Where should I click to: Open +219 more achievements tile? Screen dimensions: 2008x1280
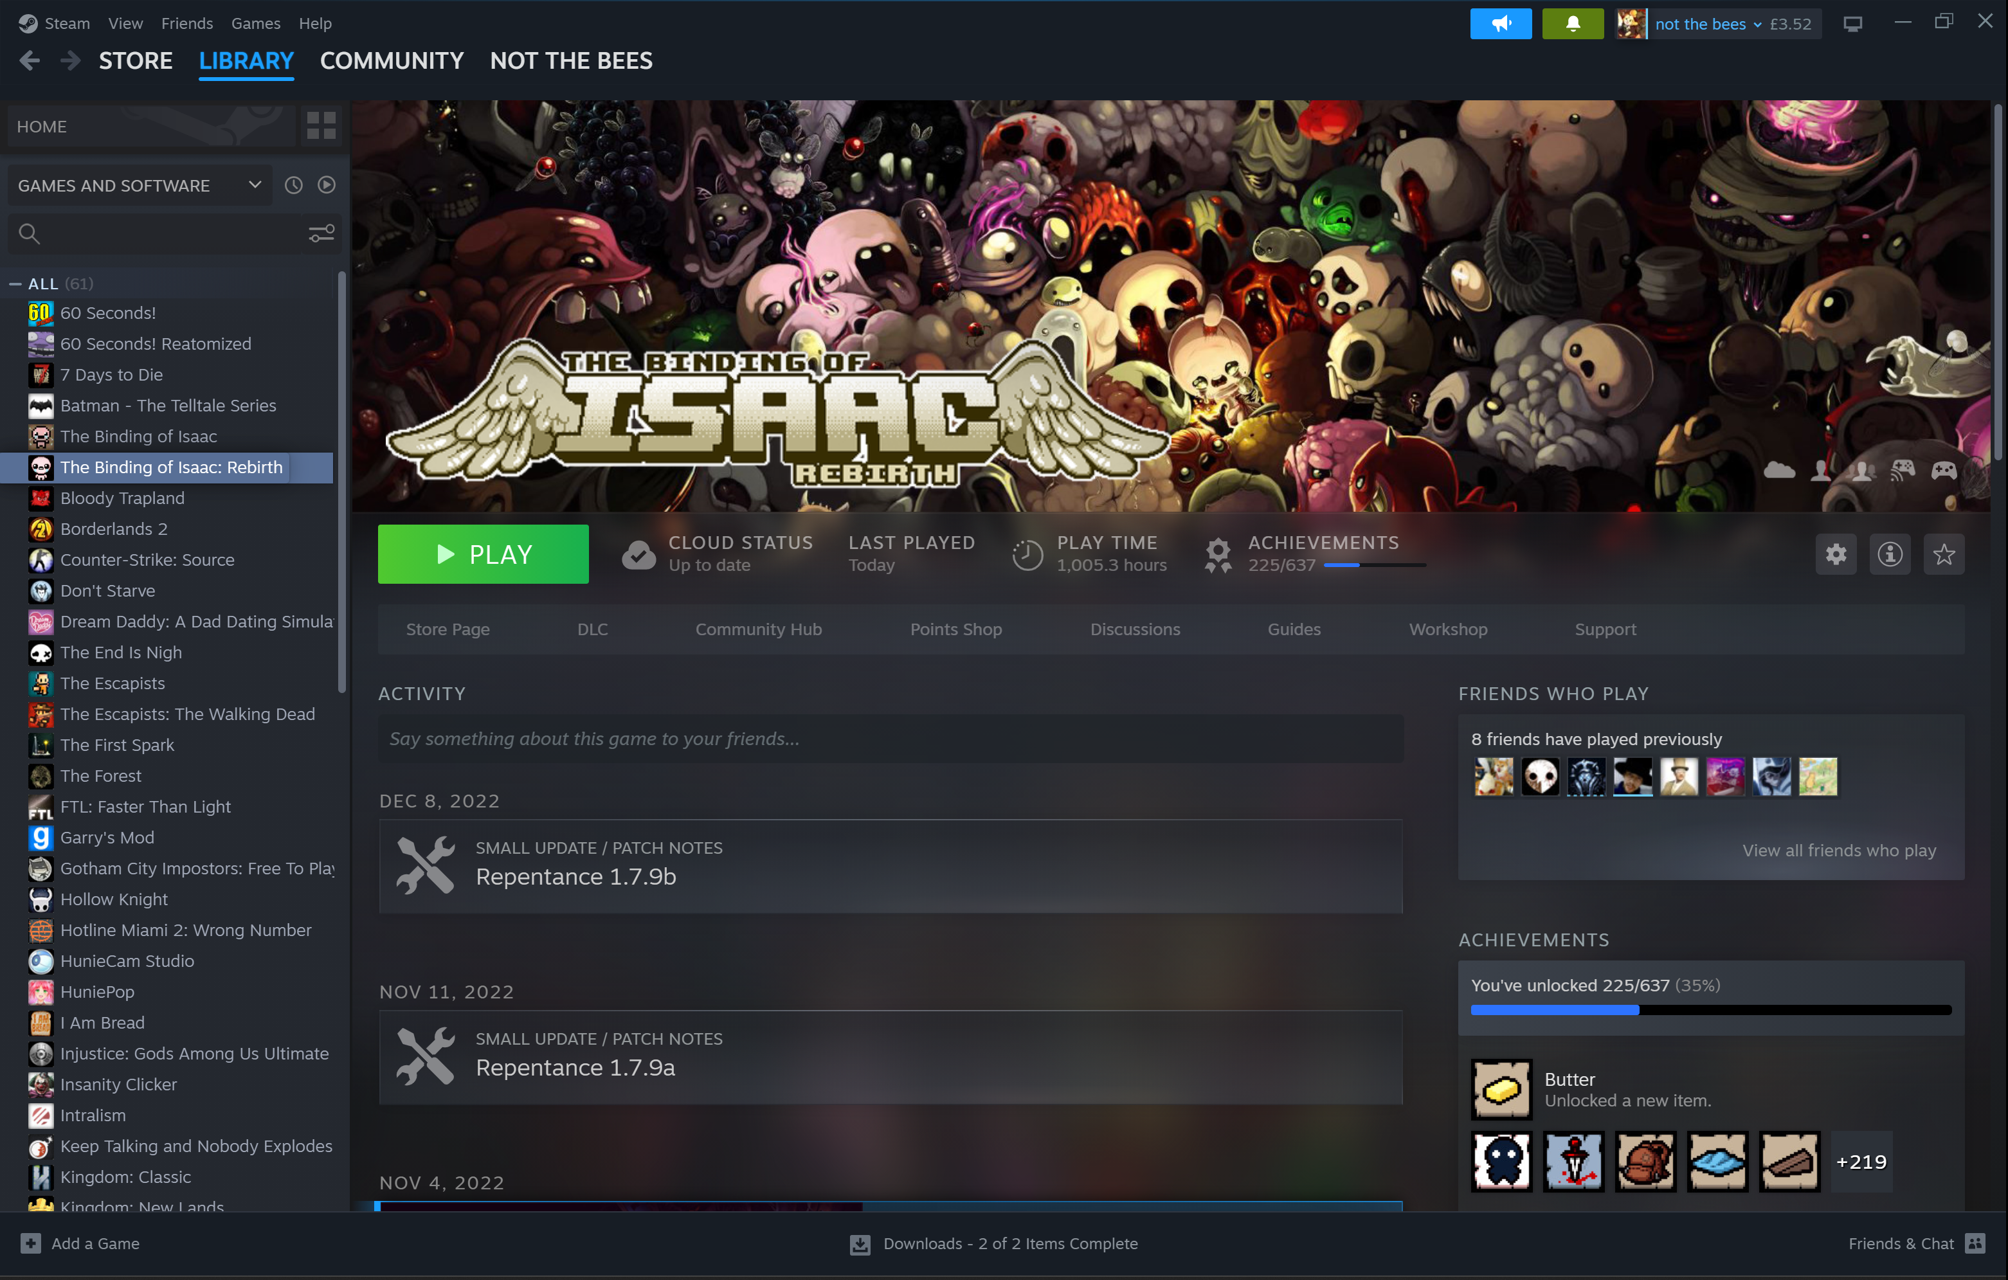click(1860, 1162)
